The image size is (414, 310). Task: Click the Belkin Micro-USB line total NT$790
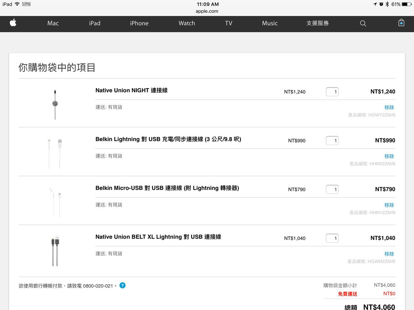(x=385, y=189)
